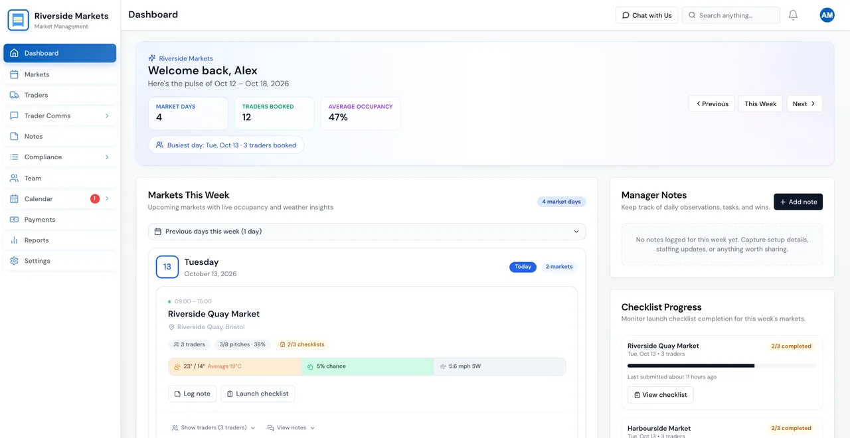Click the AM user avatar

tap(827, 15)
